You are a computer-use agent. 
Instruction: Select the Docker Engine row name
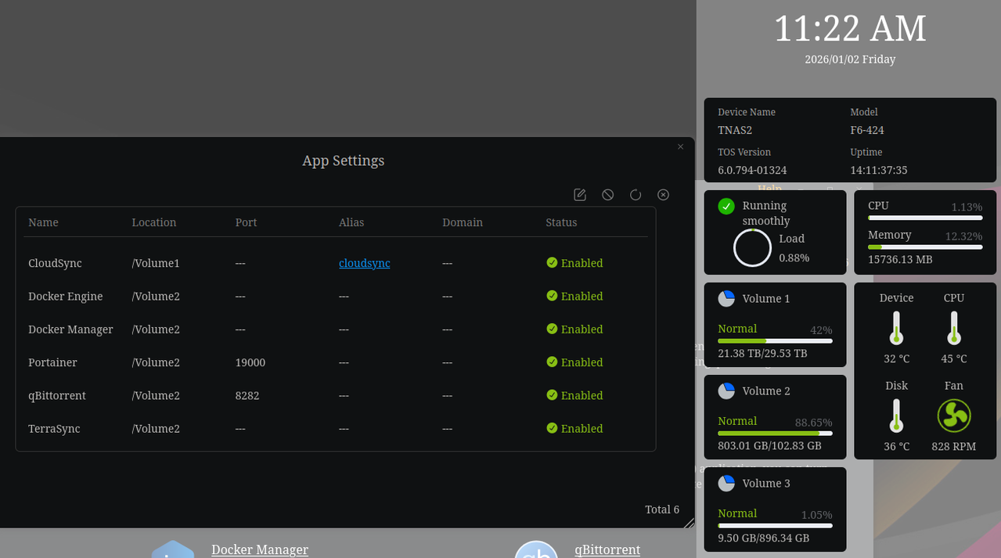point(66,296)
